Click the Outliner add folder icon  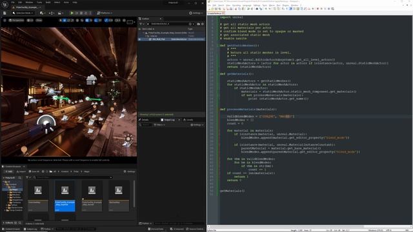click(x=198, y=24)
